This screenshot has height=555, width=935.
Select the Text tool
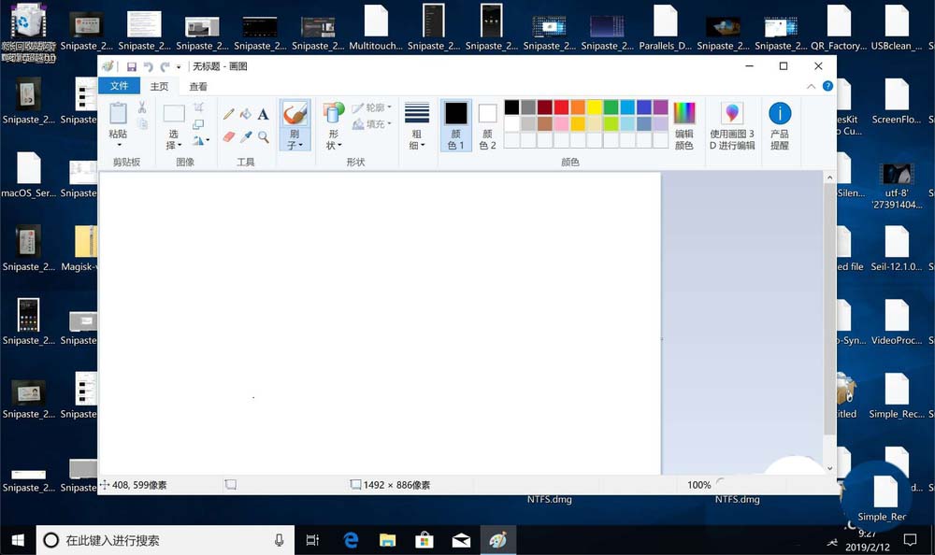click(x=262, y=114)
